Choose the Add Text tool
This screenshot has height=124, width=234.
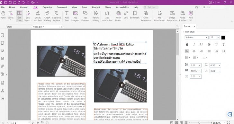point(67,16)
